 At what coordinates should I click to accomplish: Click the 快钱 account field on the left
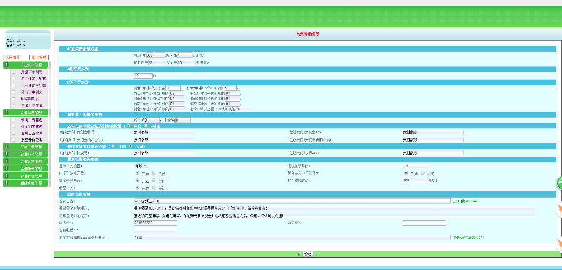click(x=164, y=153)
